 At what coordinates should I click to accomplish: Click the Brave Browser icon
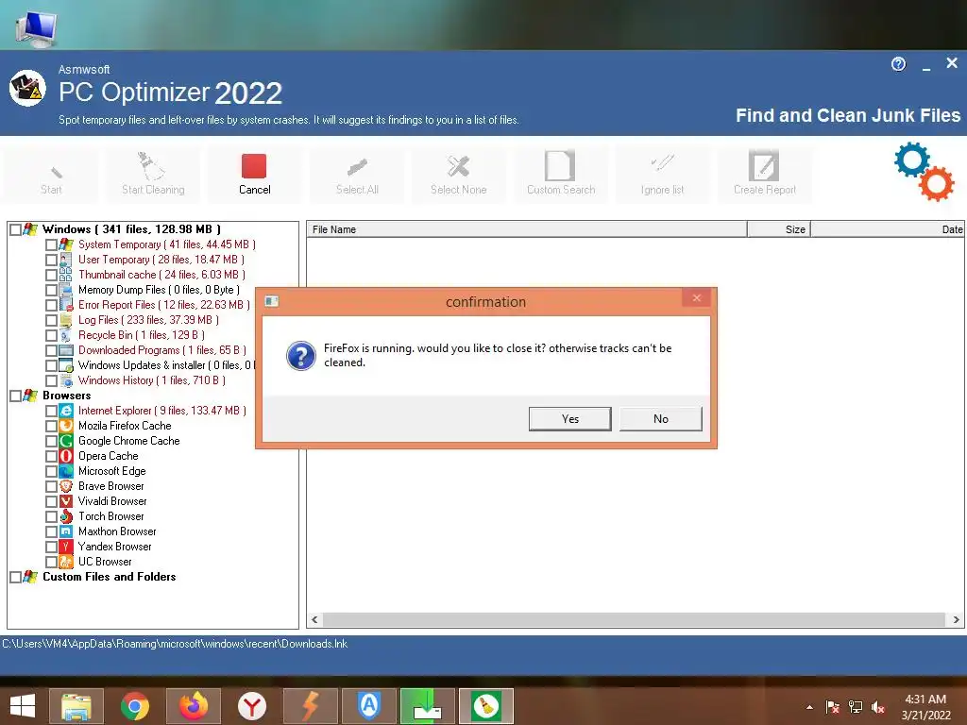66,486
